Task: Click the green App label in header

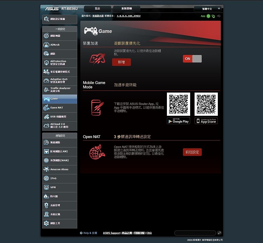Action: [x=203, y=16]
